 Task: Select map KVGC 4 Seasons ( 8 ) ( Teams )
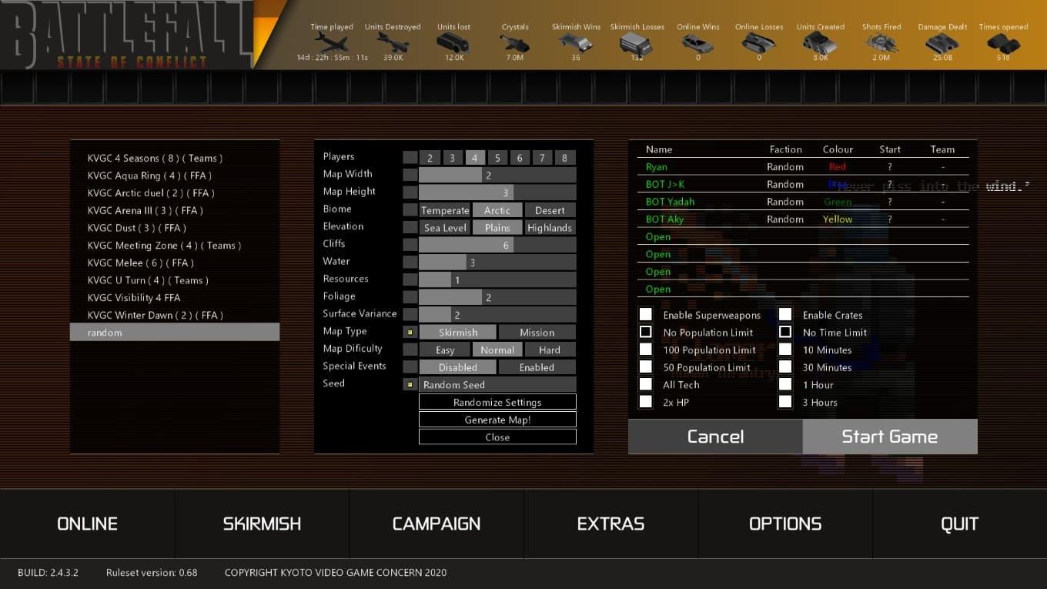click(175, 158)
